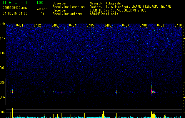Select the Ogata-vill. Akita-Pref. JAPAN location text
Viewport: 185px width, 118px height.
tap(131, 7)
